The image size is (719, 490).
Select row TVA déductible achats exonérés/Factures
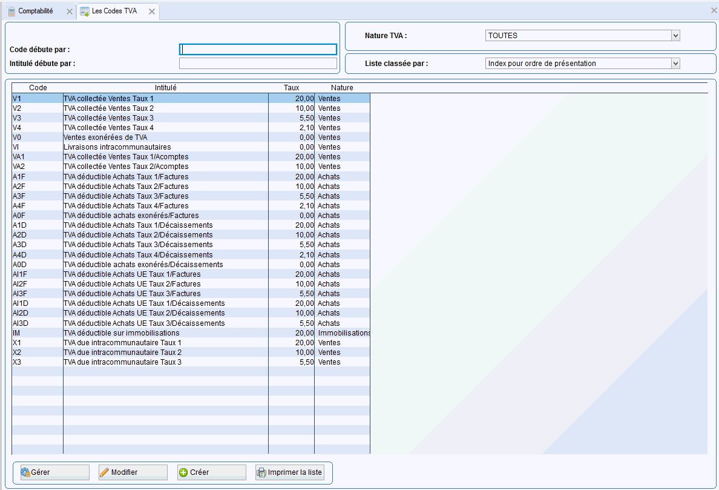pos(191,216)
